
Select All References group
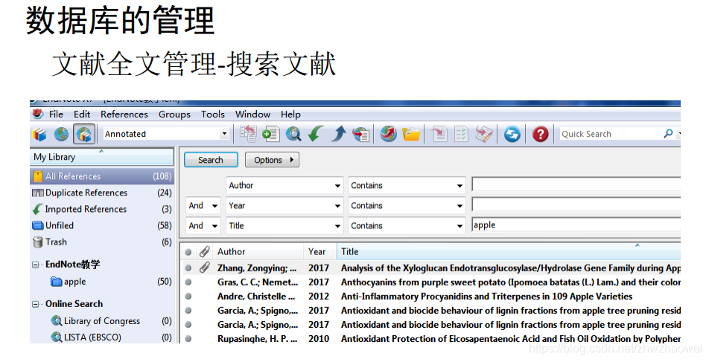[x=102, y=176]
